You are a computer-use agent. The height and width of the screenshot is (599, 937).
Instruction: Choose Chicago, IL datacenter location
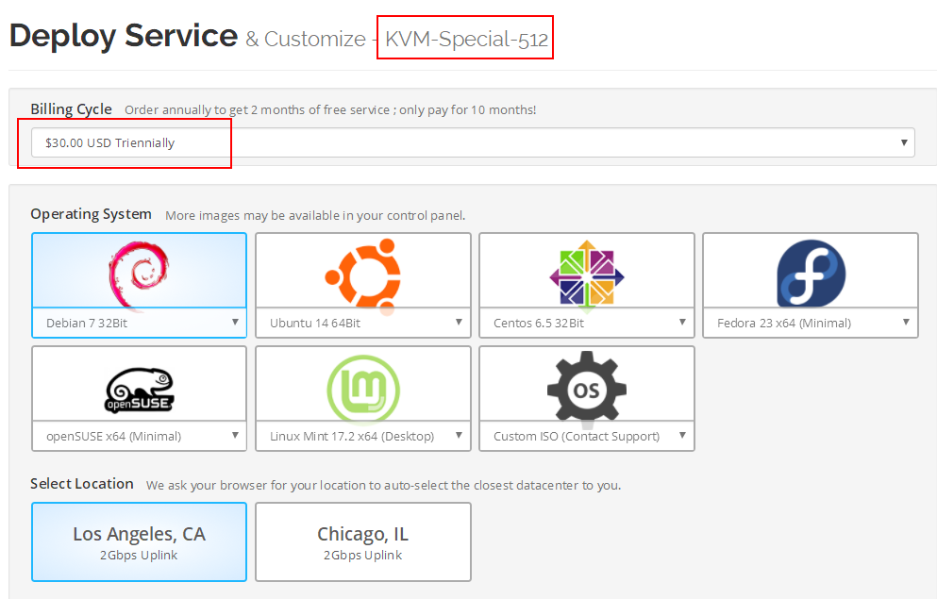pos(362,542)
